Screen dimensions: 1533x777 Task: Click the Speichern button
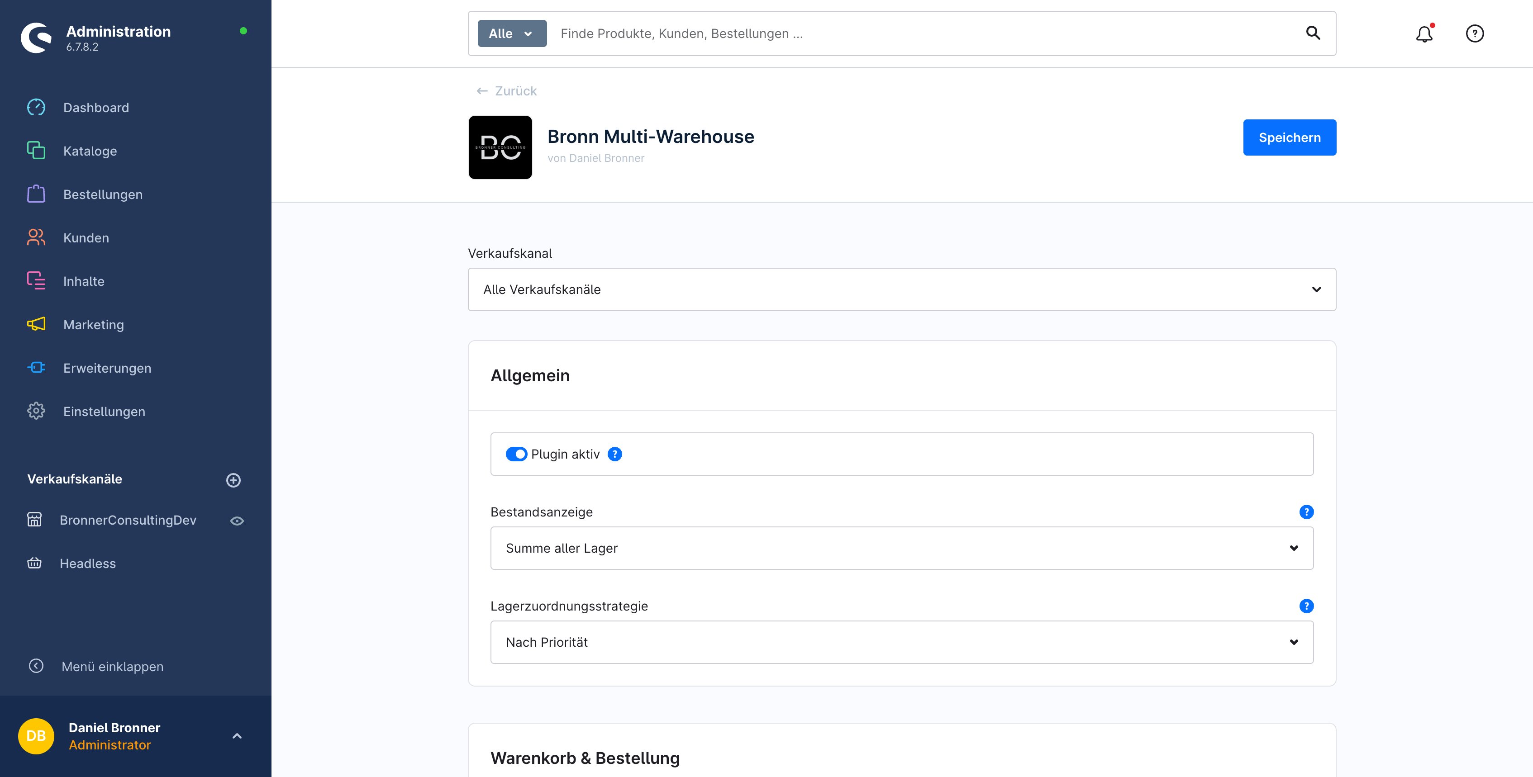1289,137
